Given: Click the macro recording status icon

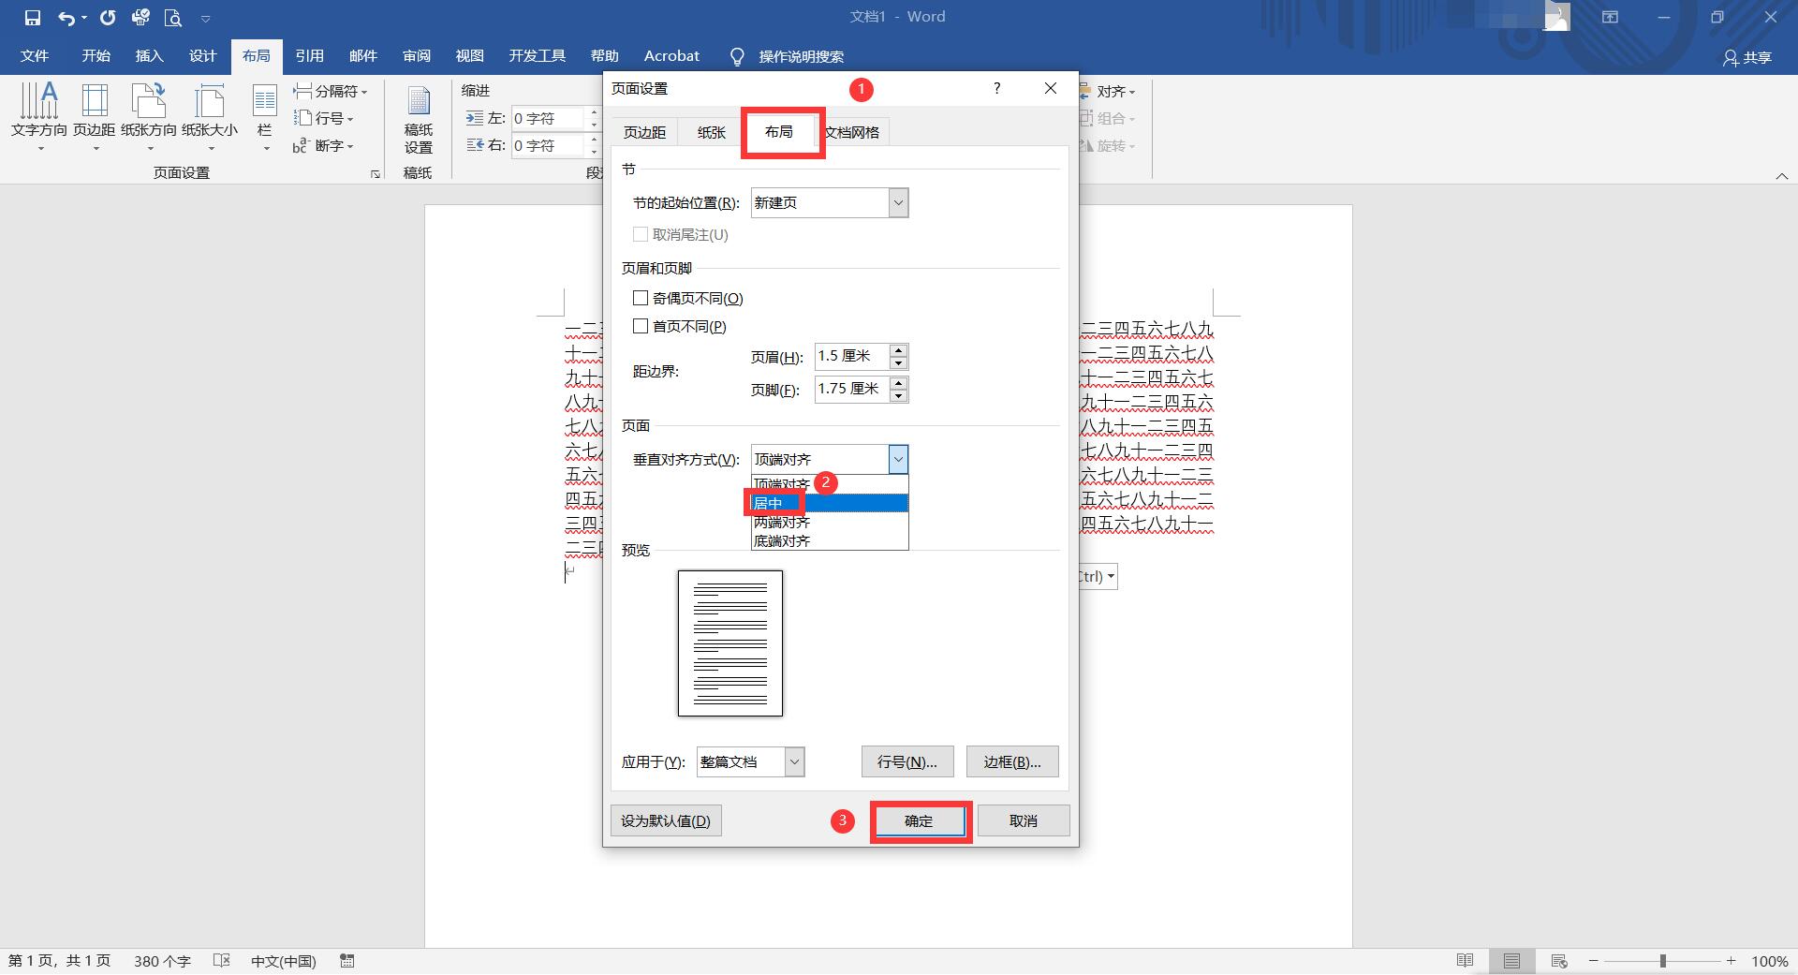Looking at the screenshot, I should coord(347,961).
